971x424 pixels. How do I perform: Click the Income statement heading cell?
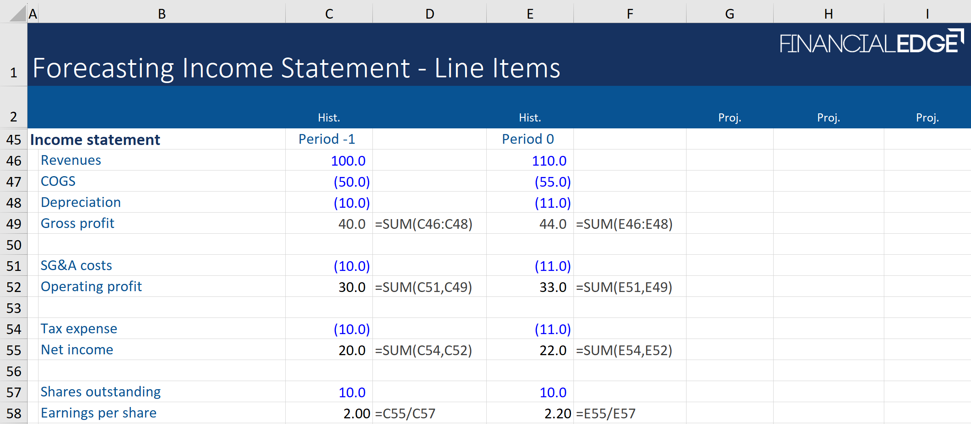click(95, 140)
